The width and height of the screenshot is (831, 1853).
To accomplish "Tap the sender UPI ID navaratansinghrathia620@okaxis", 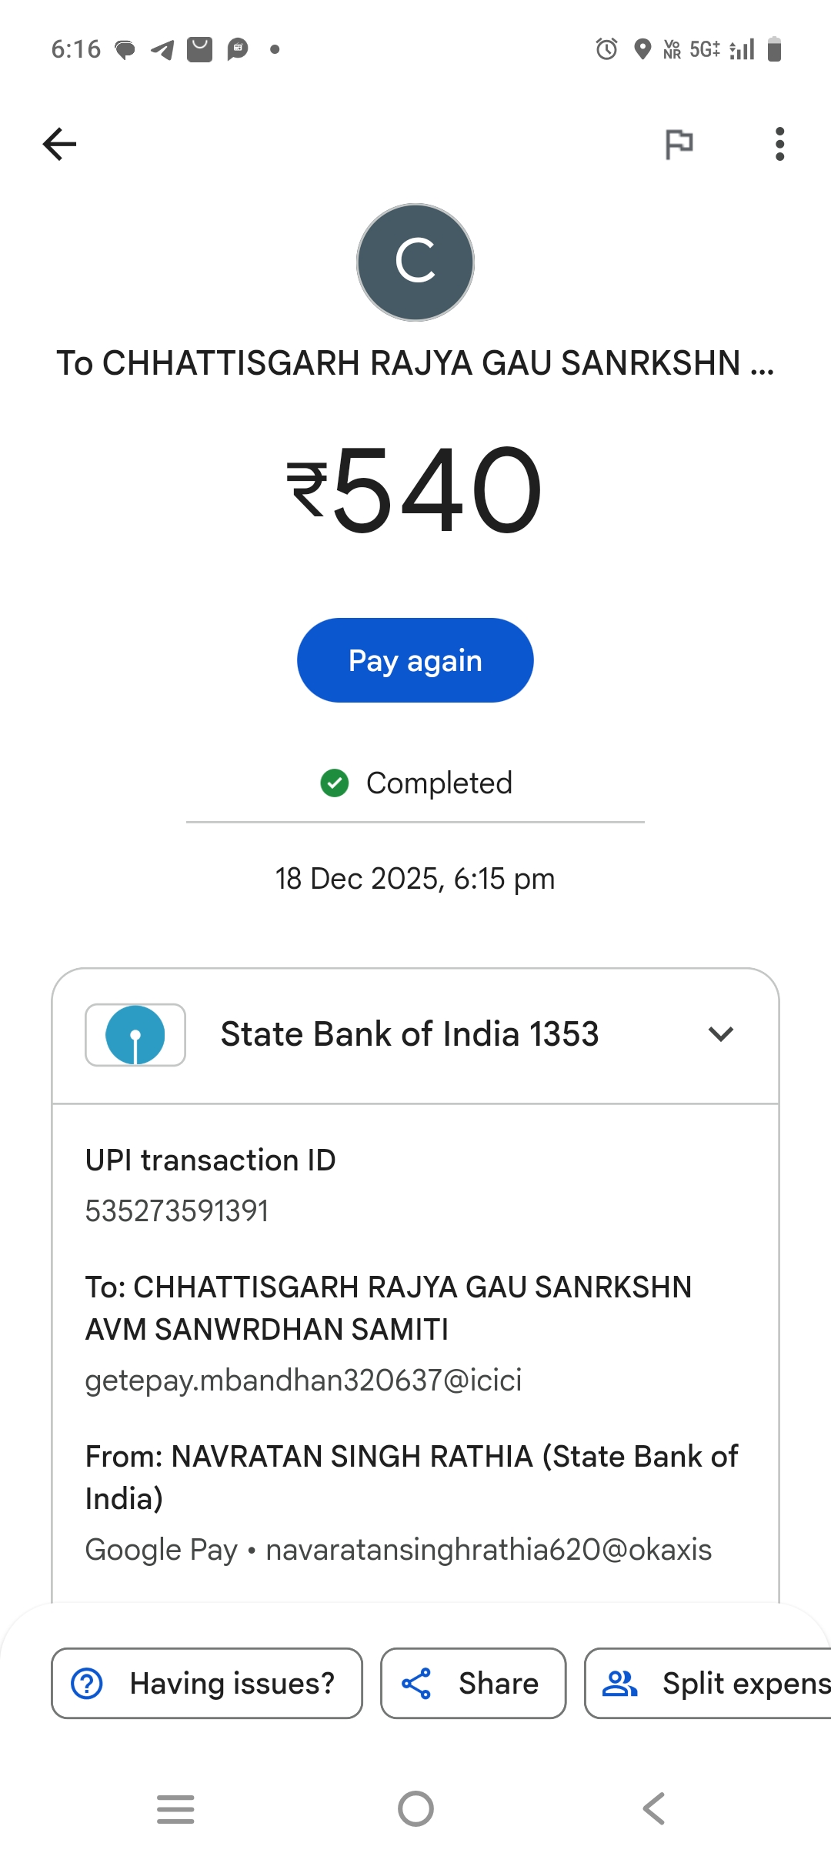I will point(489,1550).
